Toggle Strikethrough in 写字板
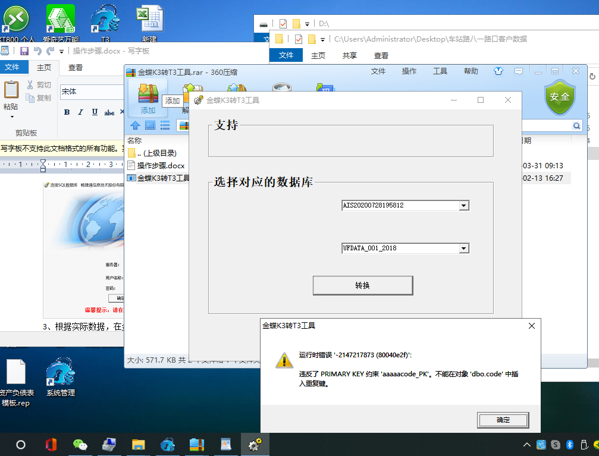 click(109, 112)
